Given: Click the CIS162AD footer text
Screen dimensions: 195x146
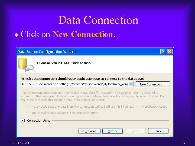Looking at the screenshot, I should coord(20,143).
